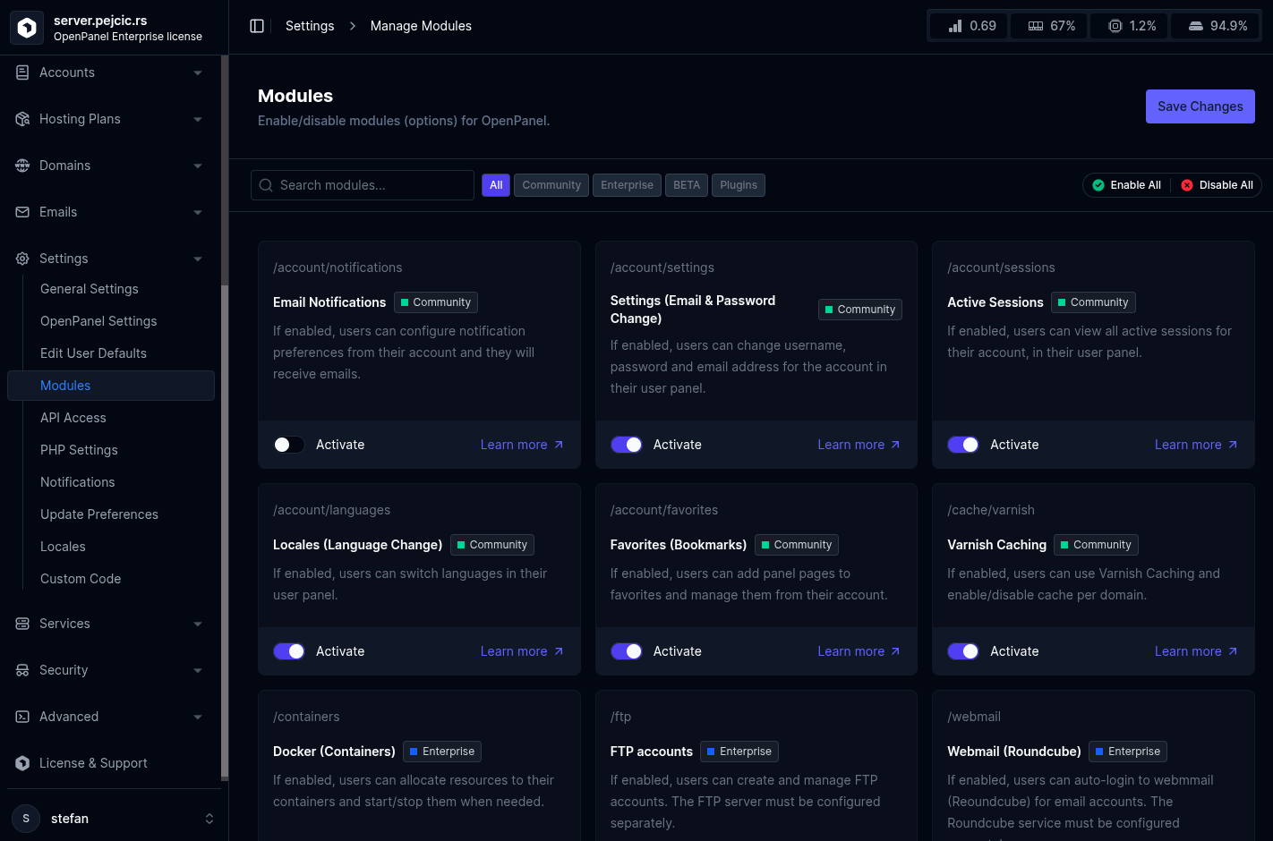The width and height of the screenshot is (1273, 841).
Task: Click the memory usage 67% indicator
Action: [x=1049, y=26]
